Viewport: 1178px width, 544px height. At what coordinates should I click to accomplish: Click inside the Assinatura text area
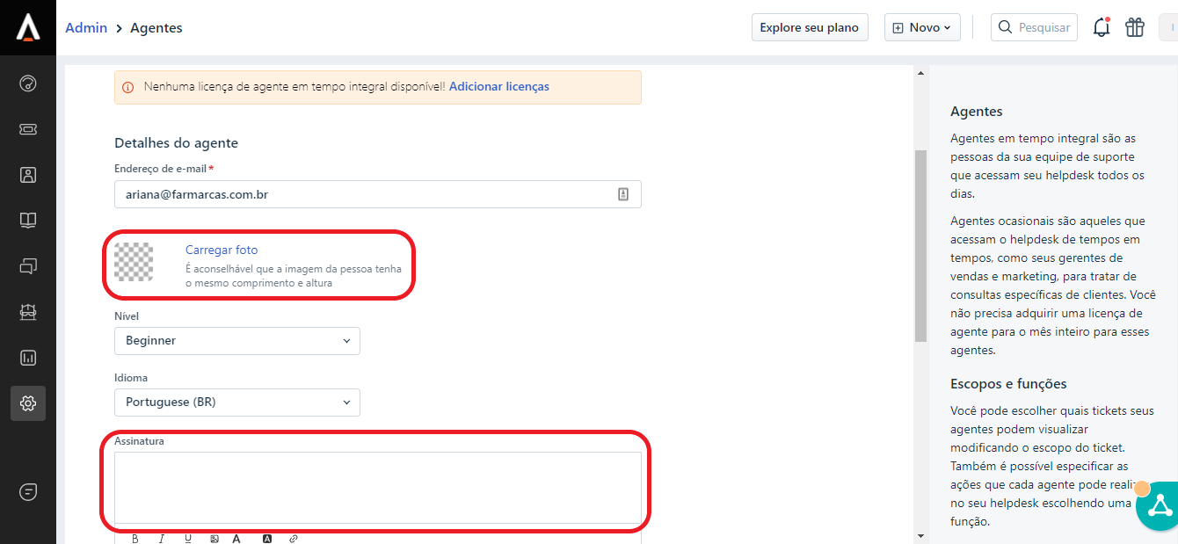pos(378,487)
